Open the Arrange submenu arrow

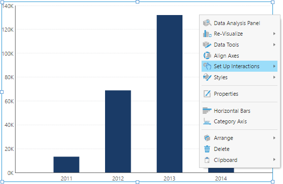(274, 138)
